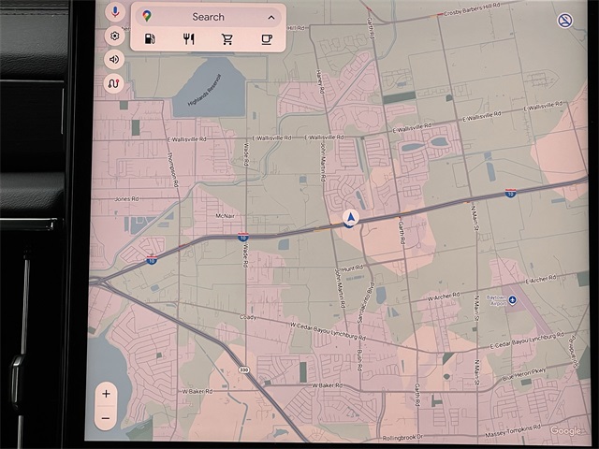Tap the coffee cup cafes icon

[x=267, y=39]
